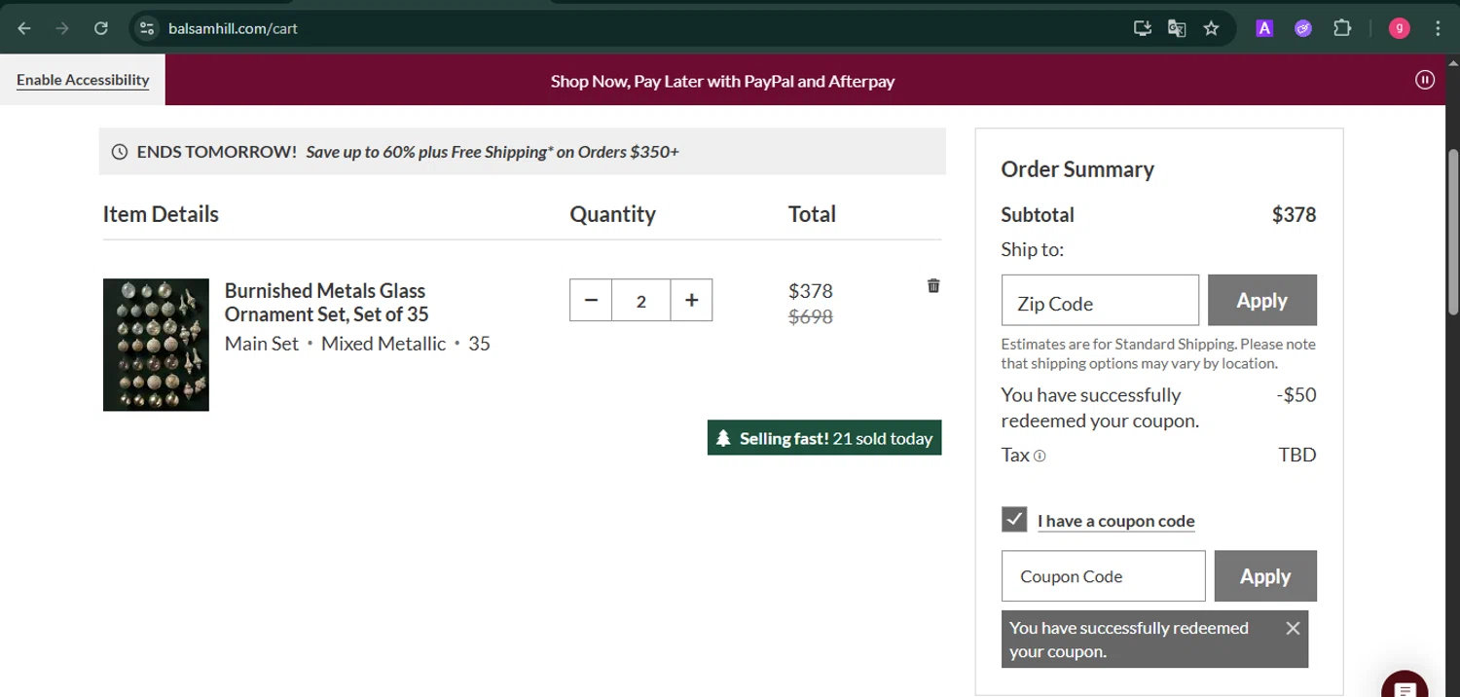
Task: Click the -$50 coupon discount value
Action: (1296, 395)
